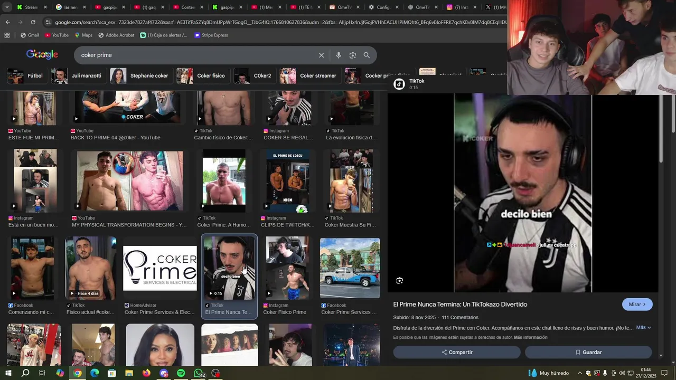
Task: Open the Fisico actual #coke TikTok thumbnail
Action: click(90, 268)
